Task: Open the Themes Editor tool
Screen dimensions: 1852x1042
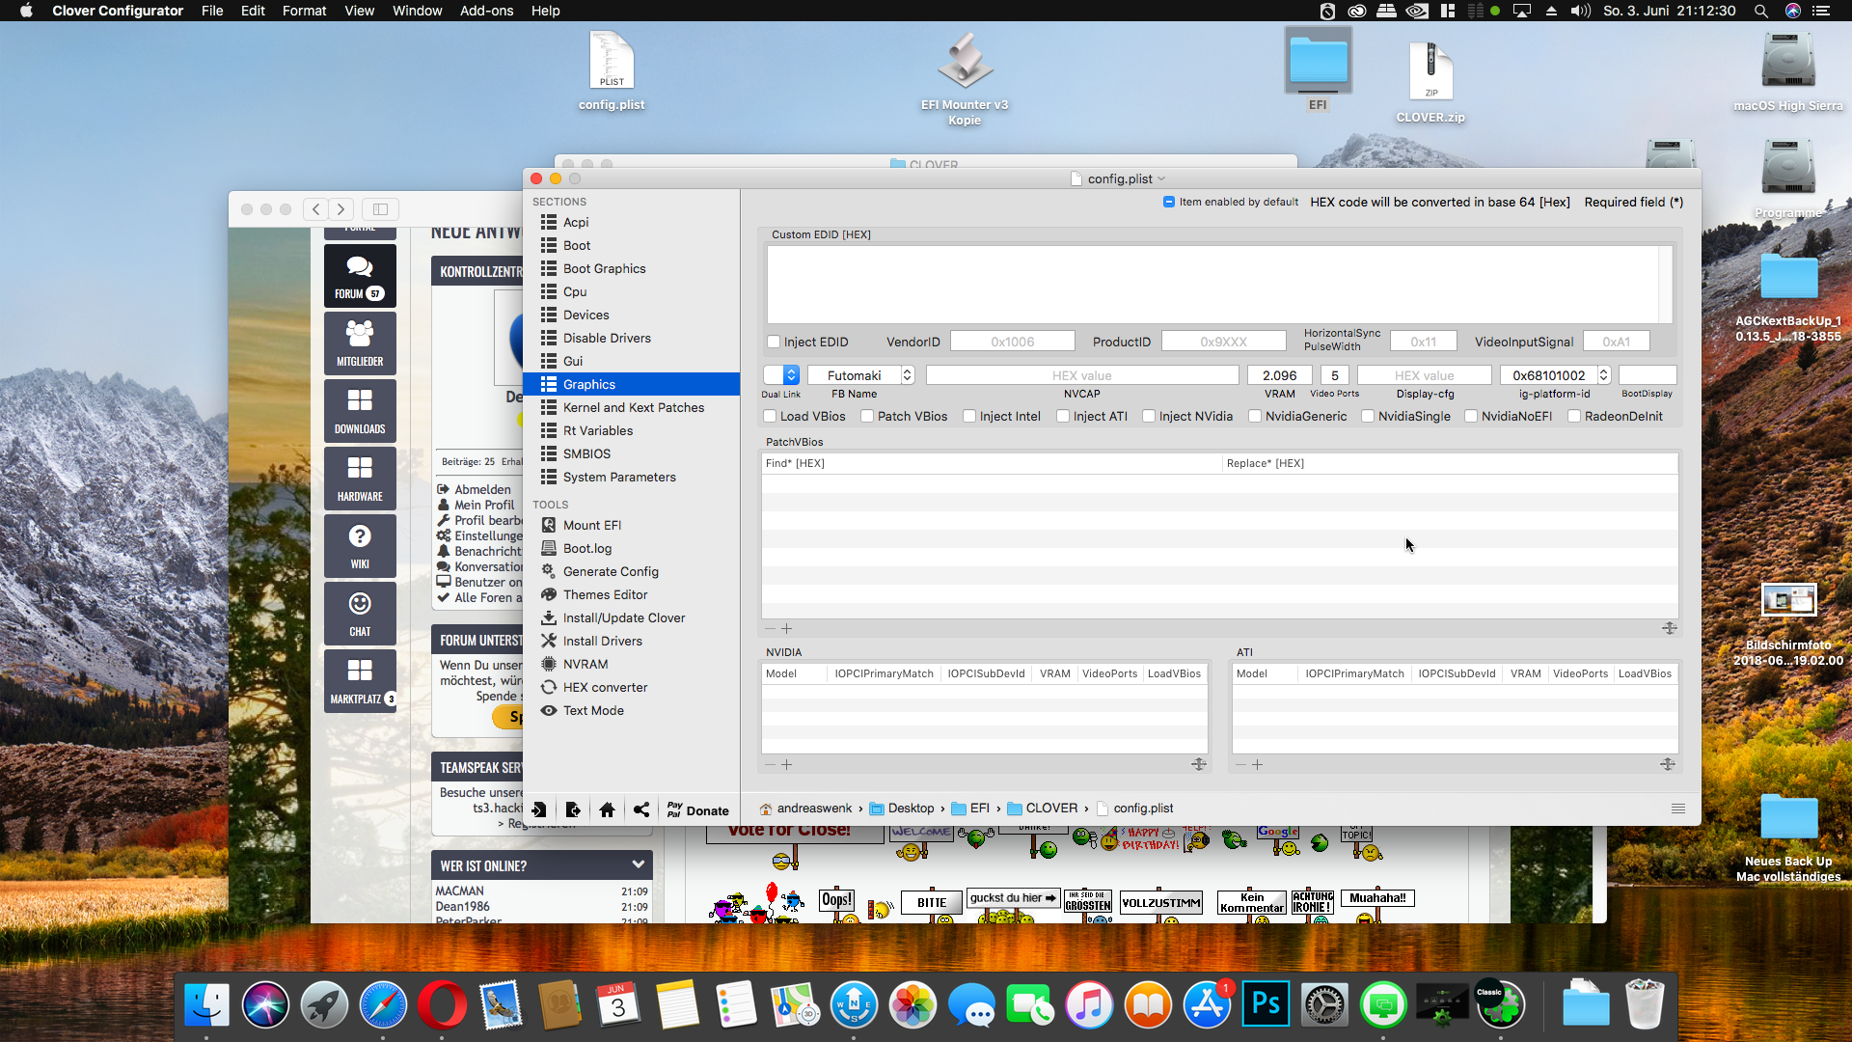Action: [605, 594]
